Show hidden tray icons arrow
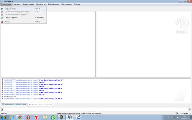192x120 pixels. pyautogui.click(x=171, y=118)
